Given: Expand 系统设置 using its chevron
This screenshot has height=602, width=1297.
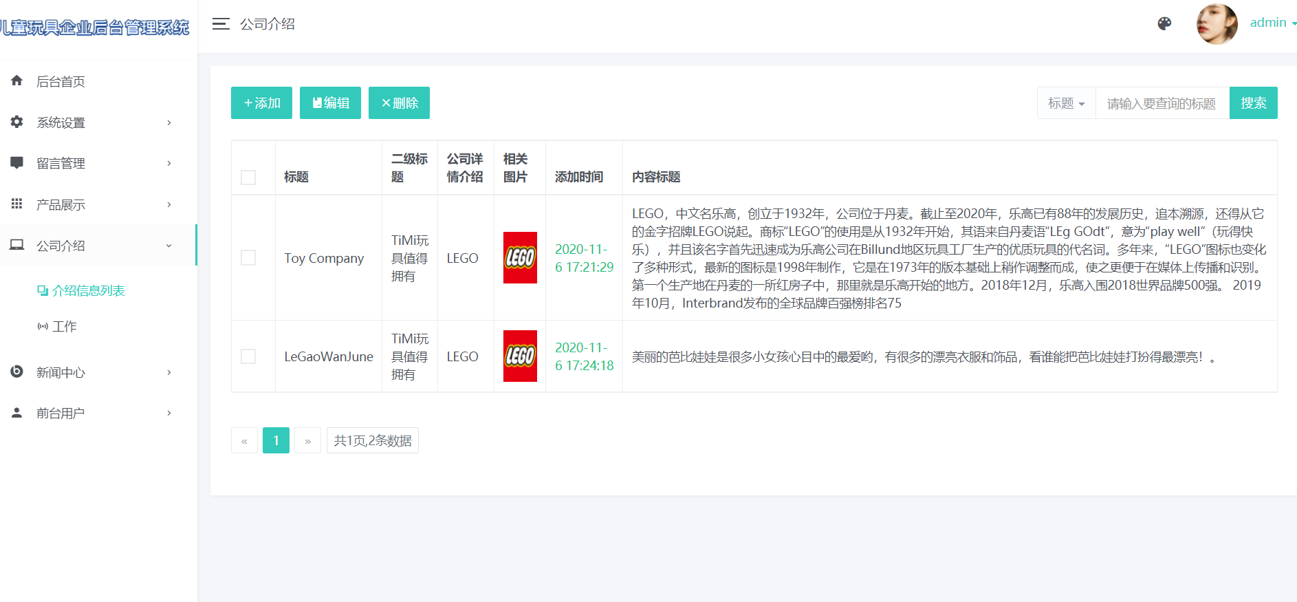Looking at the screenshot, I should pyautogui.click(x=169, y=122).
